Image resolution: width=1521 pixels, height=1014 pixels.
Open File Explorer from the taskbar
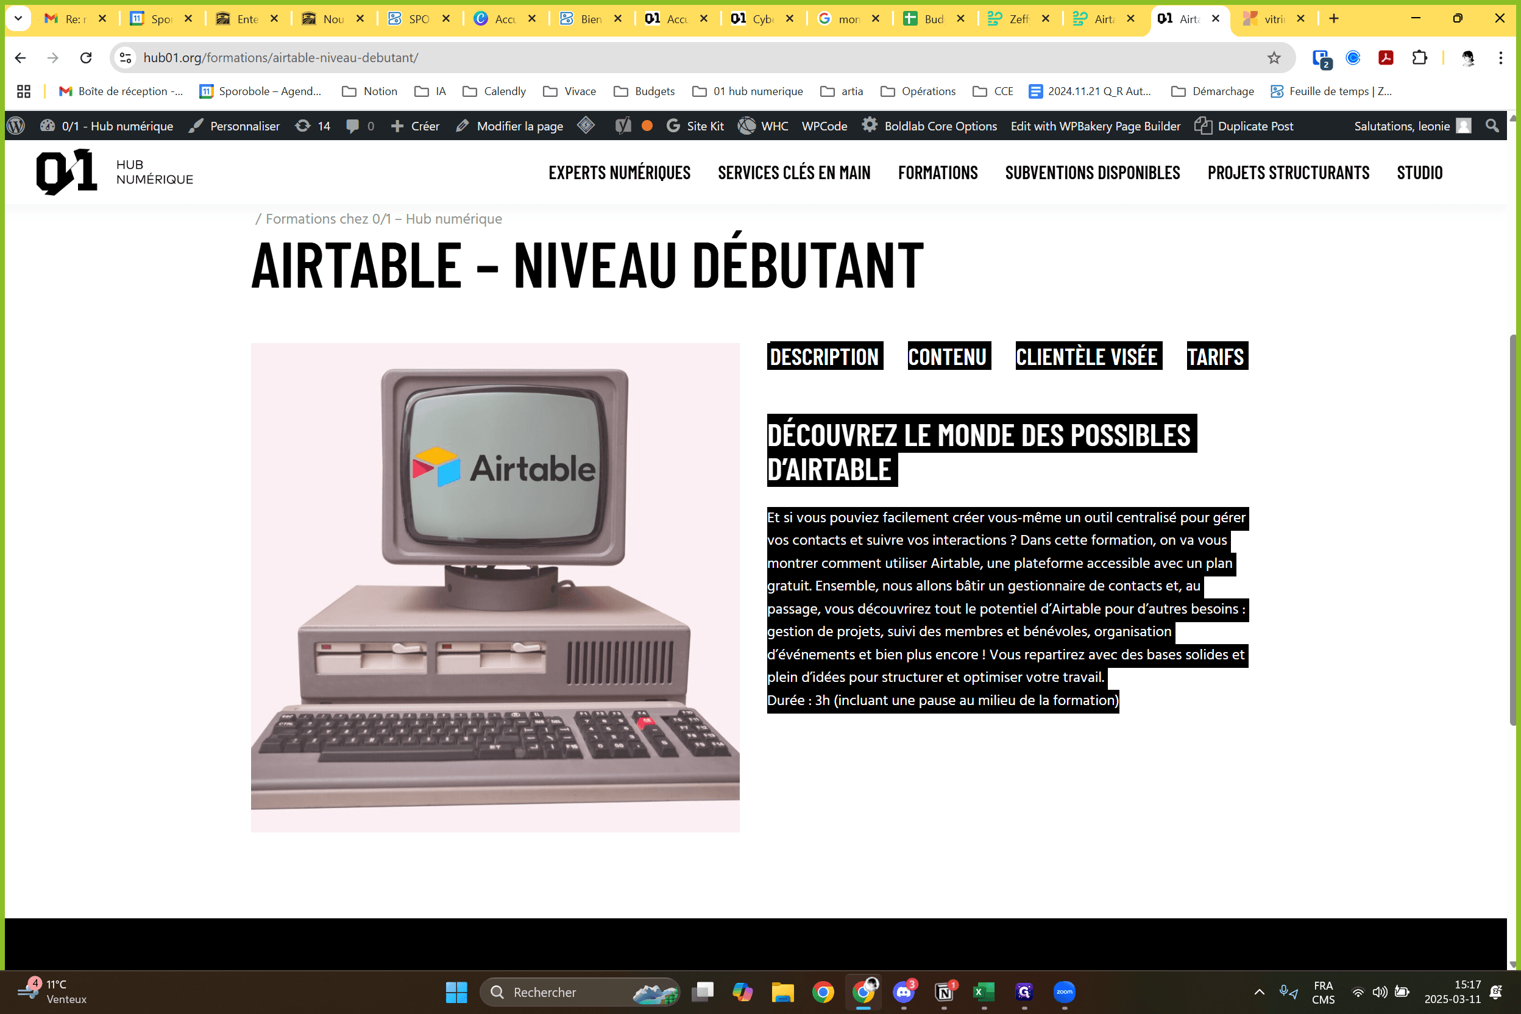tap(782, 991)
